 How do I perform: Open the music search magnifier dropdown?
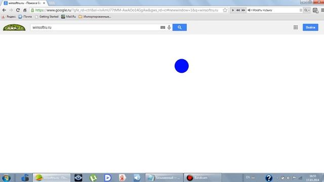[307, 10]
